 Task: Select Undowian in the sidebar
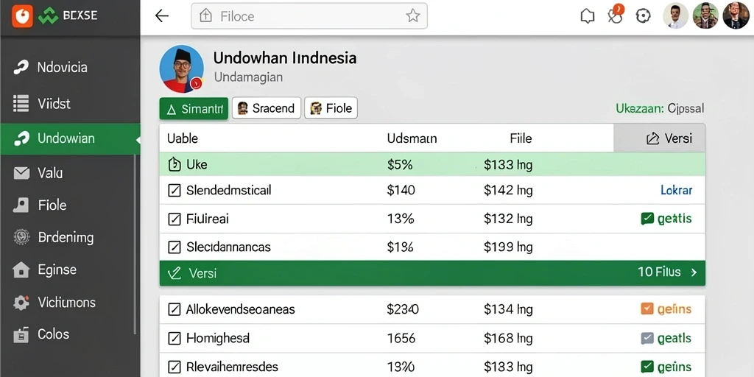coord(70,138)
